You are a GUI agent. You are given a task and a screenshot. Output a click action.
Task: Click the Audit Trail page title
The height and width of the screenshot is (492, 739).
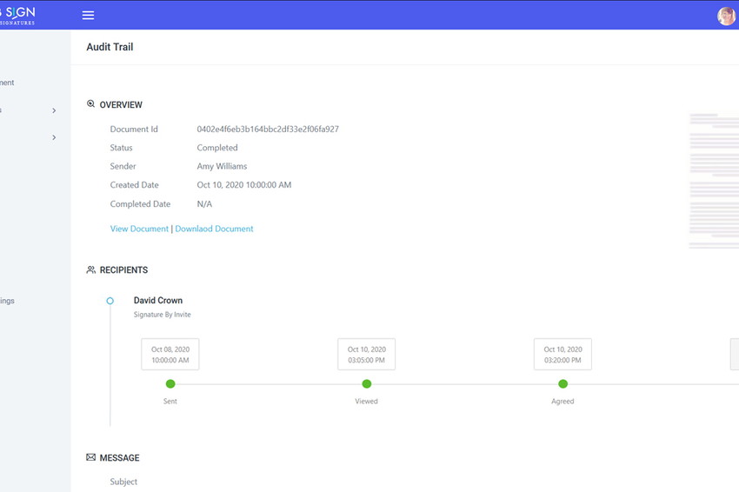(x=110, y=47)
